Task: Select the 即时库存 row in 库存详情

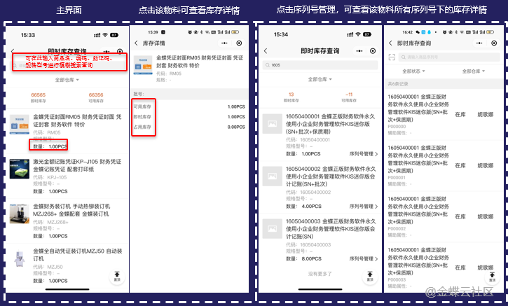Action: [x=189, y=116]
